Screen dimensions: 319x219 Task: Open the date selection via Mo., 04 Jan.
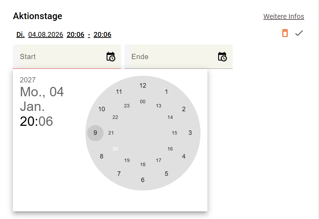point(42,99)
